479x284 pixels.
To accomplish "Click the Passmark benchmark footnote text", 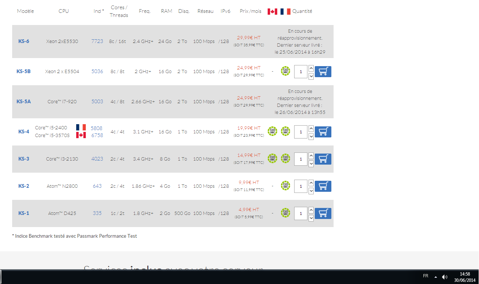I will point(74,236).
